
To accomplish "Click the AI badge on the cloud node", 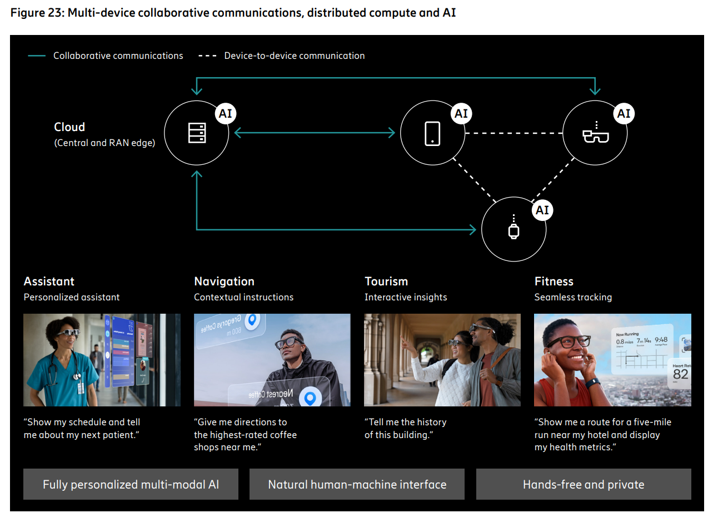I will [x=226, y=114].
